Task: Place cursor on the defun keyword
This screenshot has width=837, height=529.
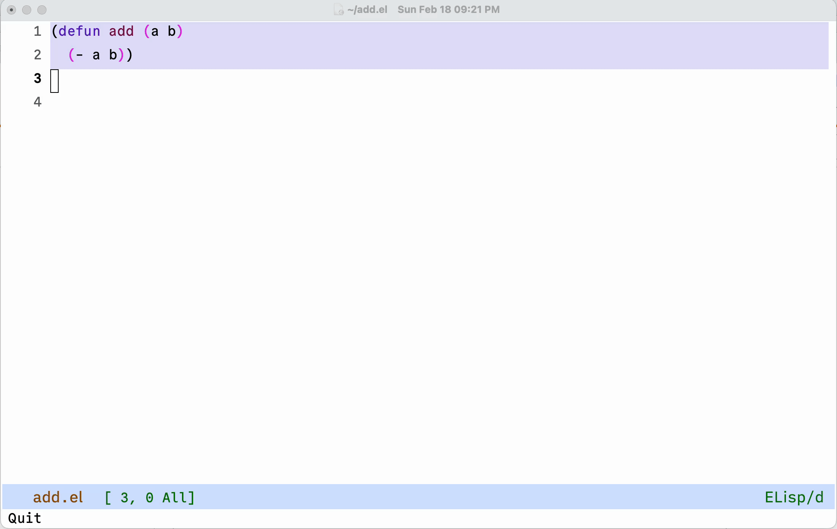Action: [x=79, y=31]
